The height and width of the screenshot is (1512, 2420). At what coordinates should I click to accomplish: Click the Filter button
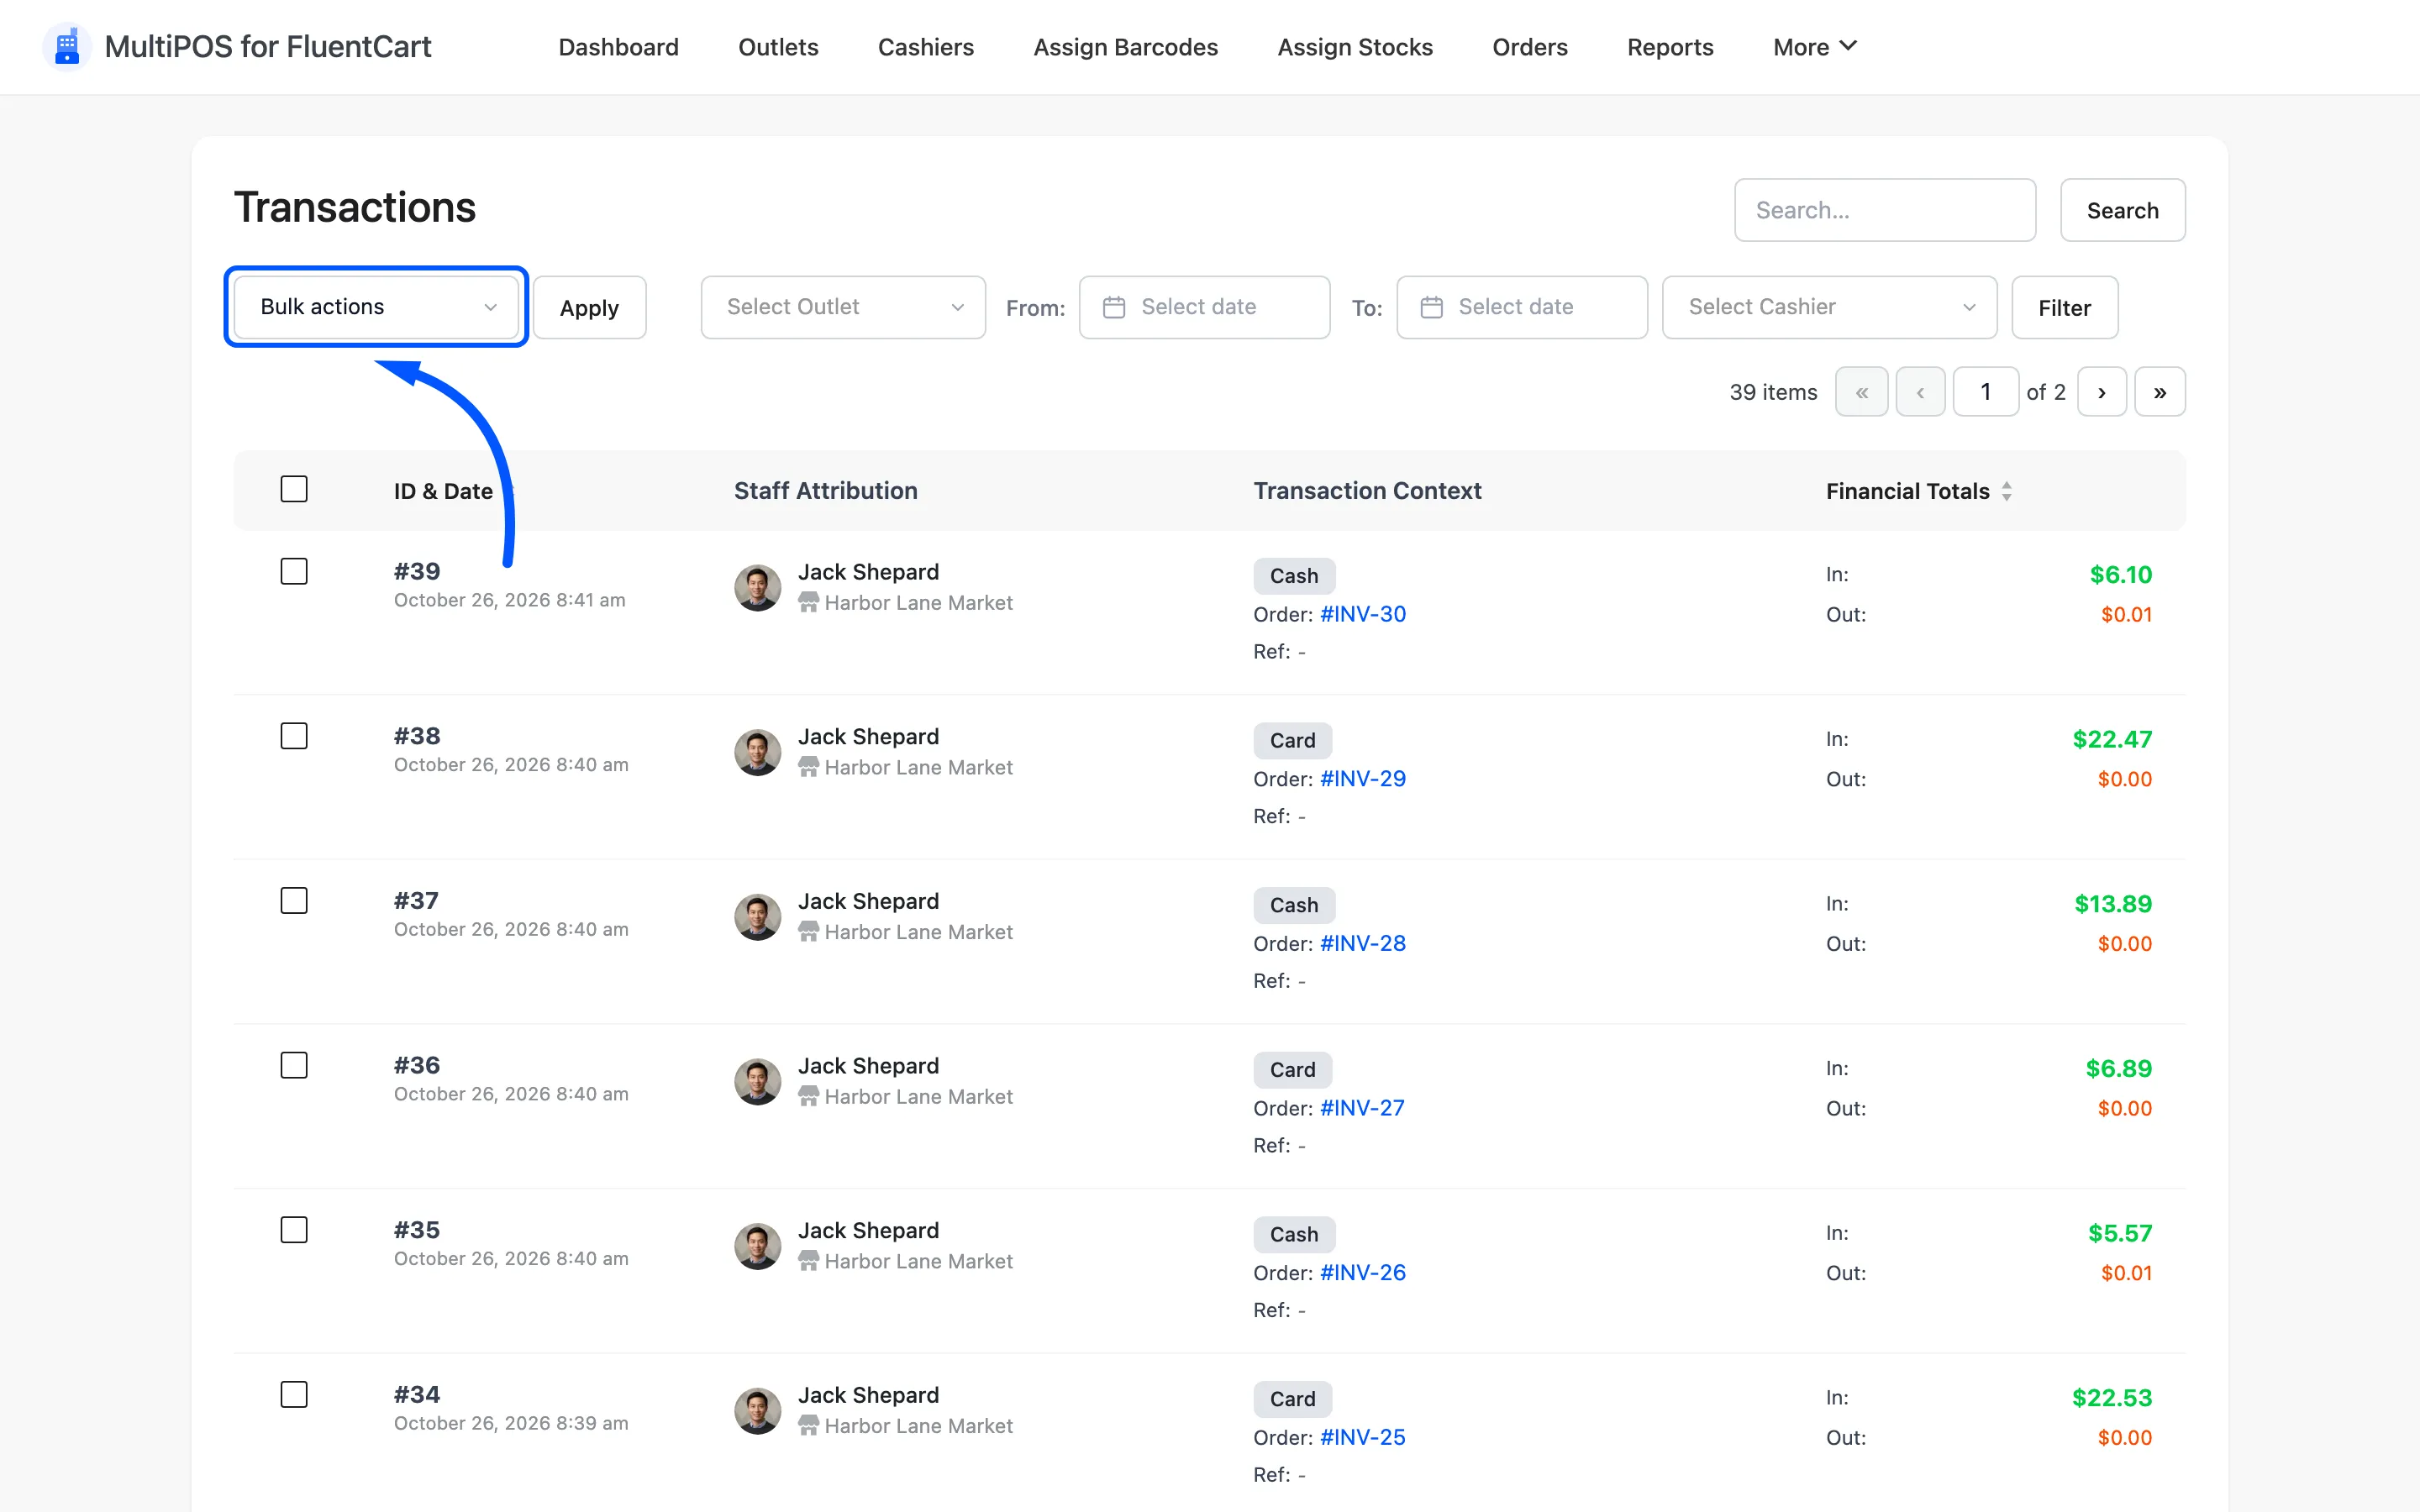(2064, 307)
